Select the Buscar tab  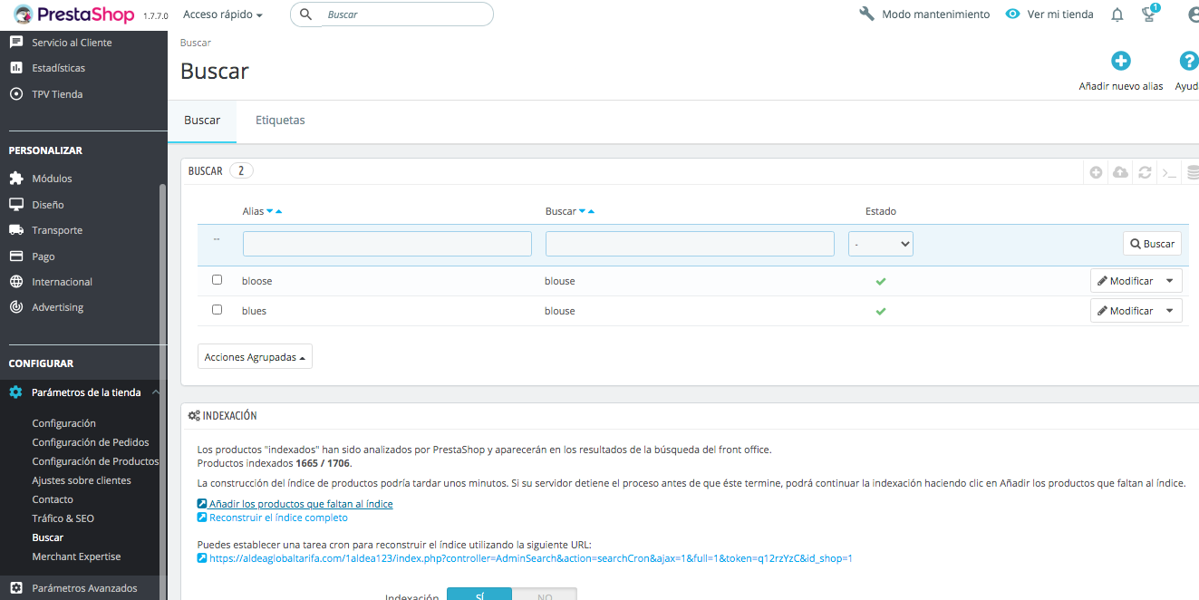coord(202,121)
